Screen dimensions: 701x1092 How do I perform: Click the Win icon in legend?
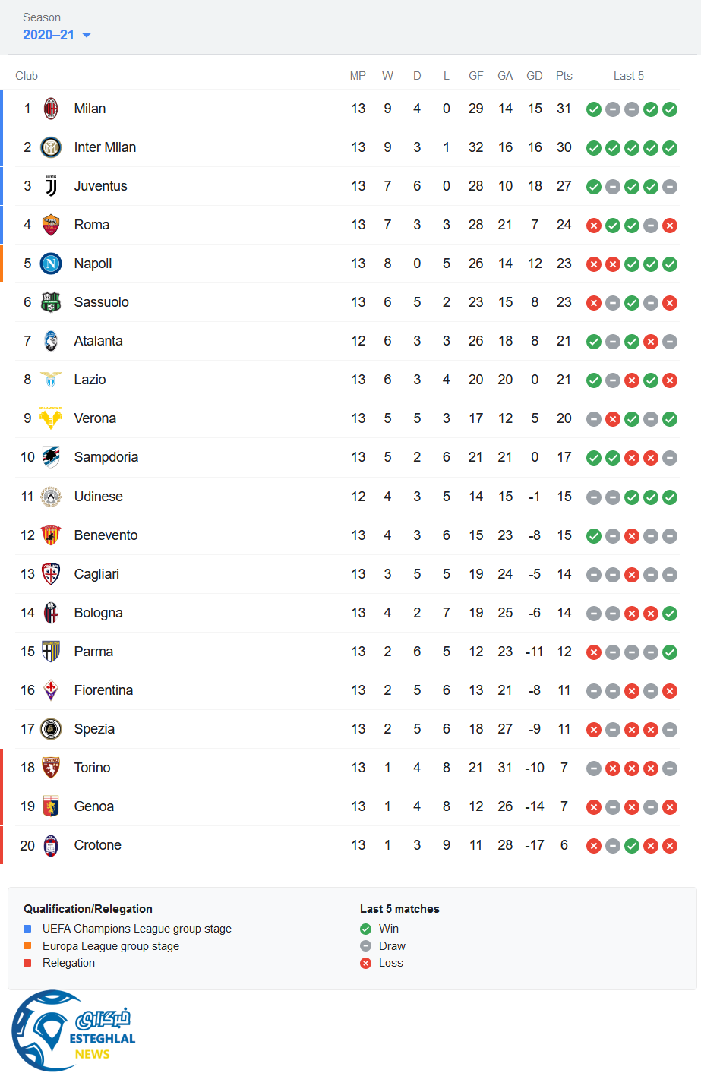[365, 929]
